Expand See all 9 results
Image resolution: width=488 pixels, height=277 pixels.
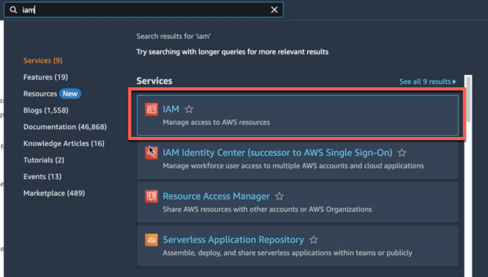pyautogui.click(x=428, y=82)
